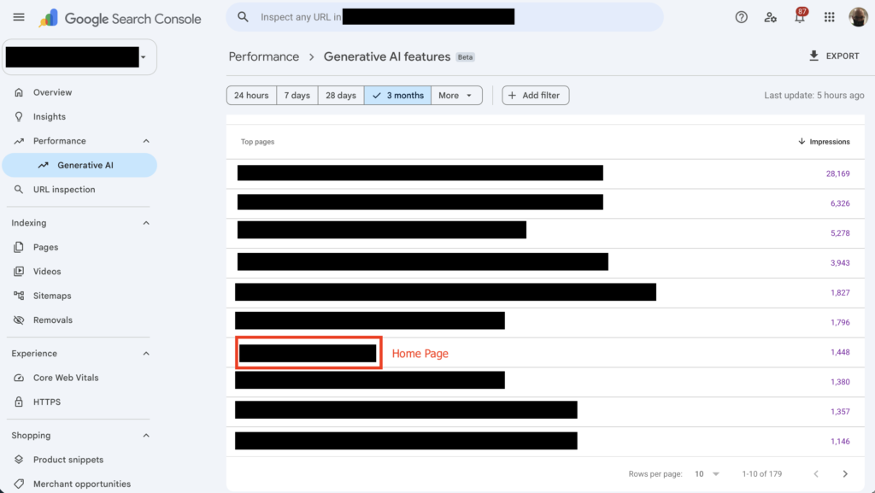Click the Overview home icon
The width and height of the screenshot is (875, 493).
pyautogui.click(x=19, y=92)
